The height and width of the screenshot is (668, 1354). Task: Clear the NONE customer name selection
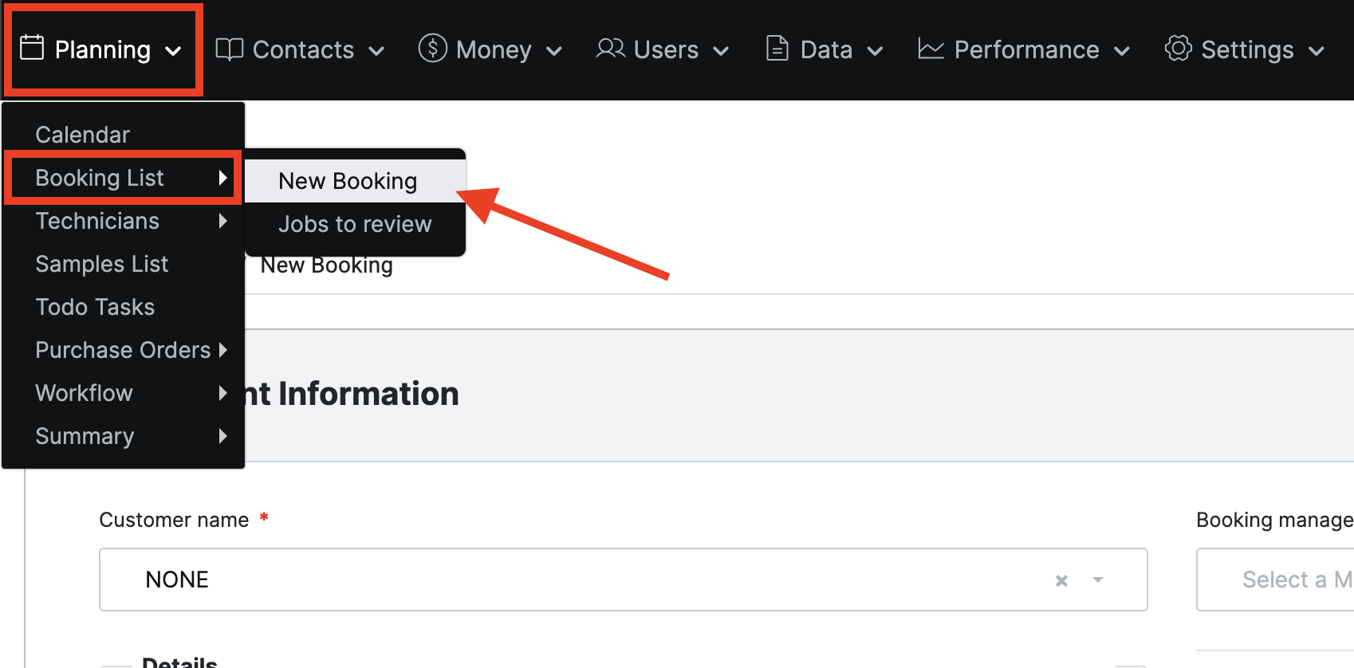pos(1061,580)
